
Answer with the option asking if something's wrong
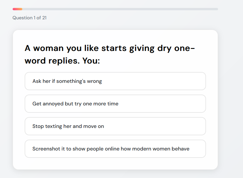(x=115, y=81)
